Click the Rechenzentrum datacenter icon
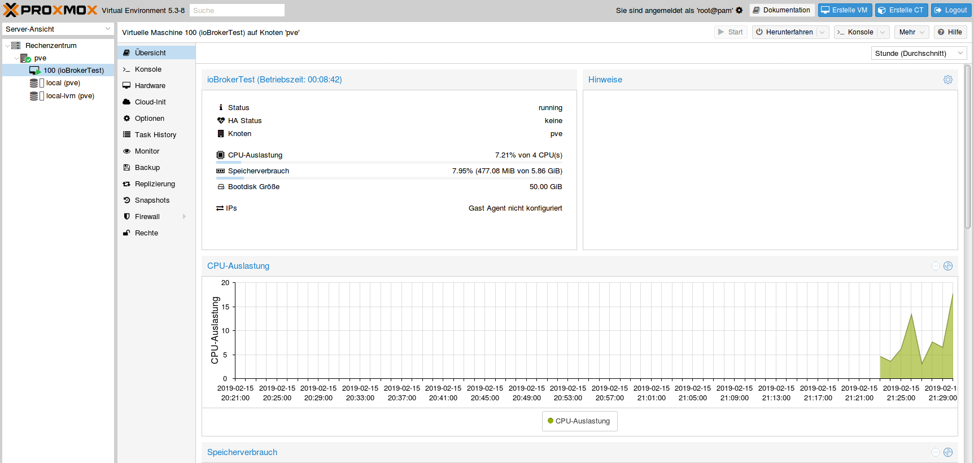This screenshot has height=463, width=974. [x=16, y=46]
